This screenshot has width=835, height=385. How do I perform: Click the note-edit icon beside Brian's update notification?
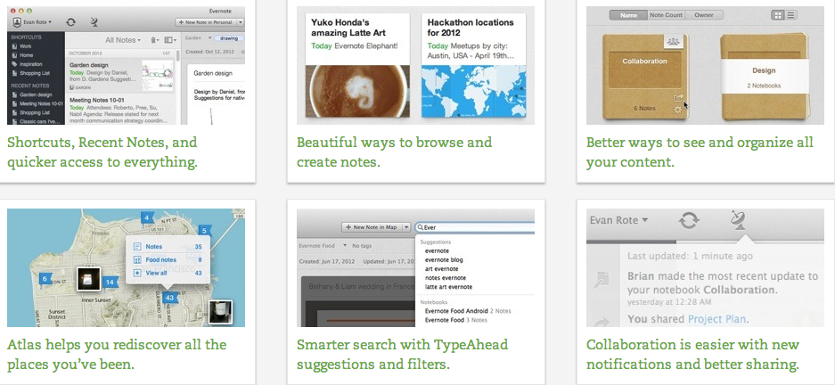pos(603,278)
